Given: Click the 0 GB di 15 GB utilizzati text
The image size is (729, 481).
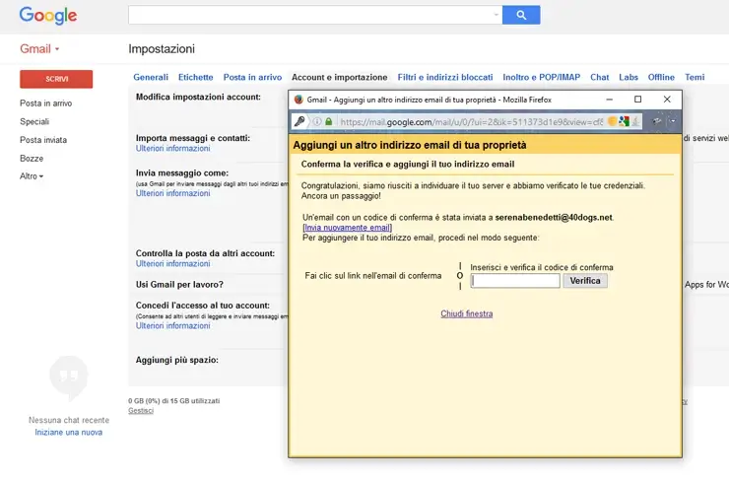Looking at the screenshot, I should pos(174,401).
